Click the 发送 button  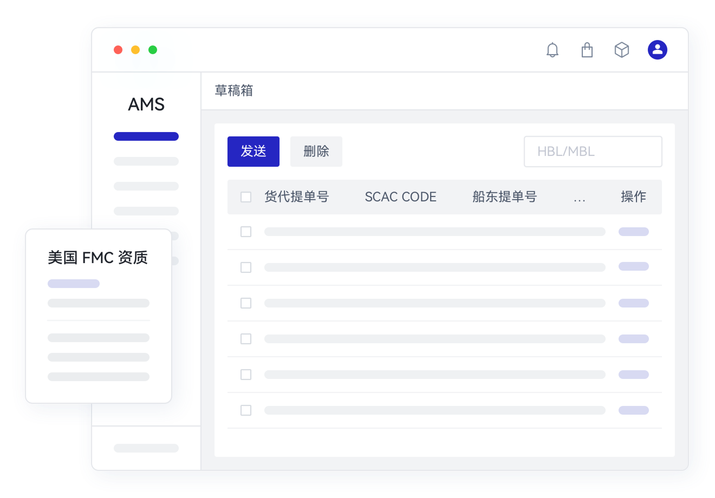(x=253, y=152)
